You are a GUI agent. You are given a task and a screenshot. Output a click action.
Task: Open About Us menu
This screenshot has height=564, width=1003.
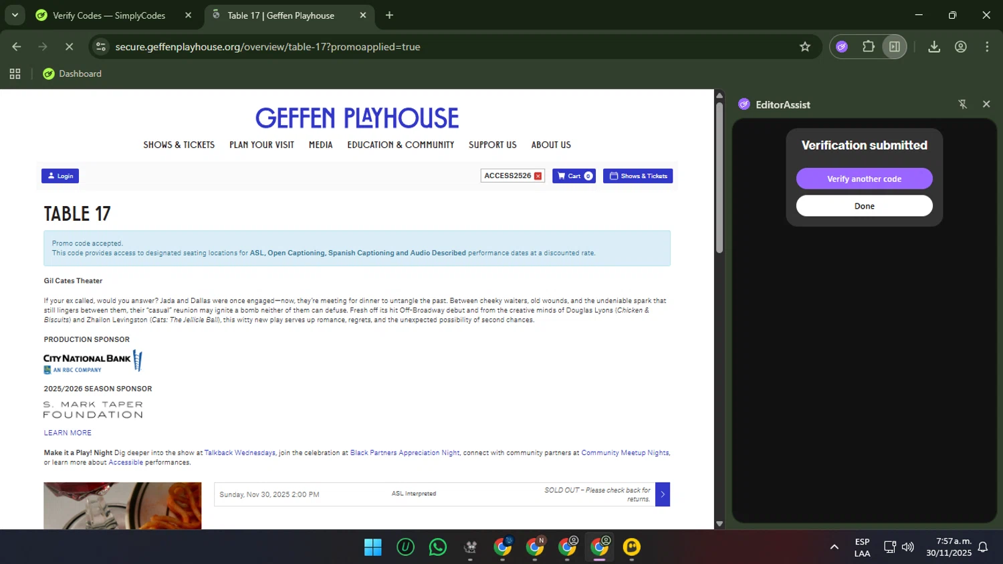(551, 145)
